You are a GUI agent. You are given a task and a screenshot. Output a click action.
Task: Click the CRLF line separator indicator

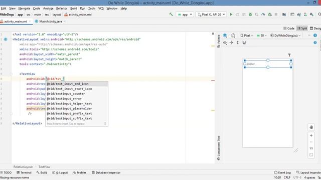[287, 177]
